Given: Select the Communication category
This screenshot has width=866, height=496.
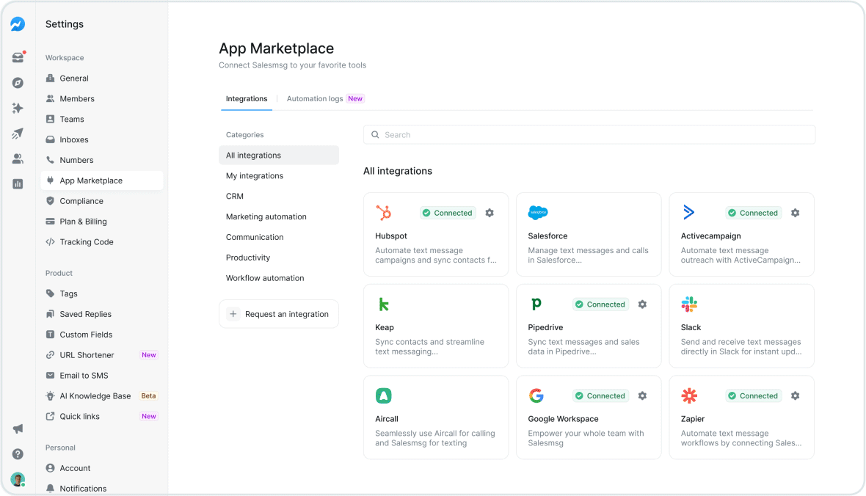Looking at the screenshot, I should point(279,237).
